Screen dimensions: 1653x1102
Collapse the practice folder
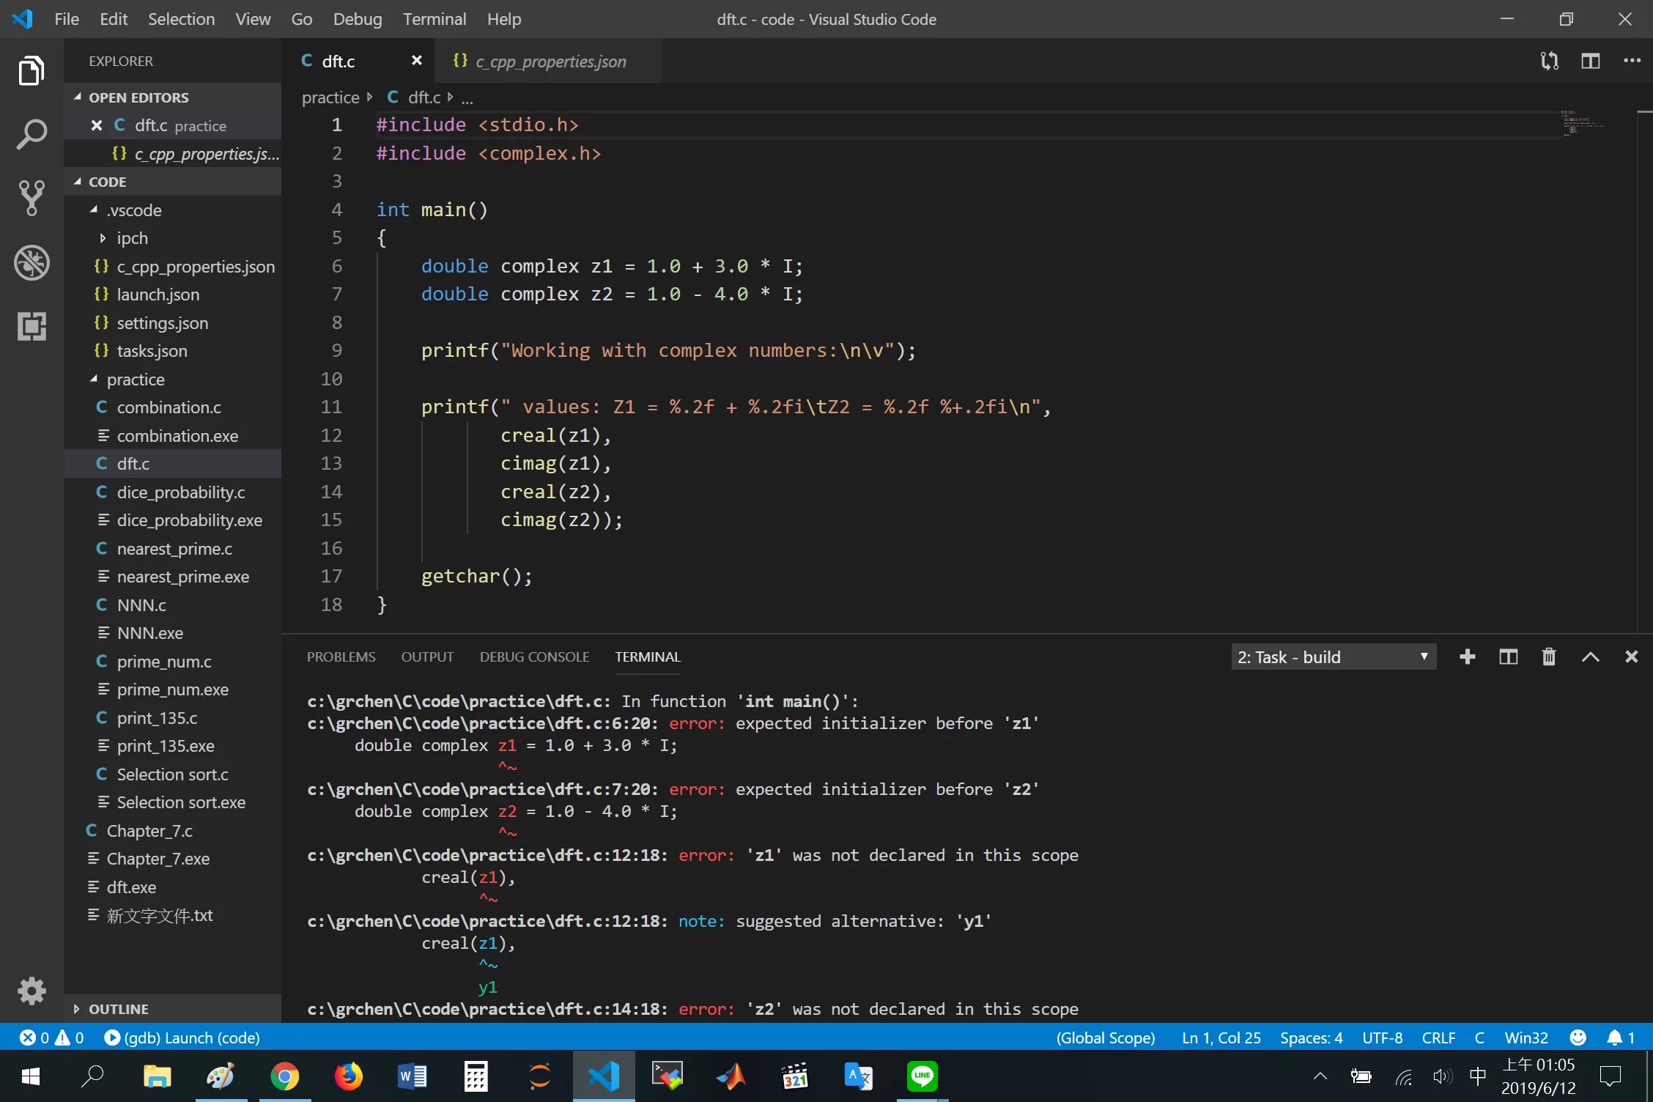pyautogui.click(x=136, y=380)
